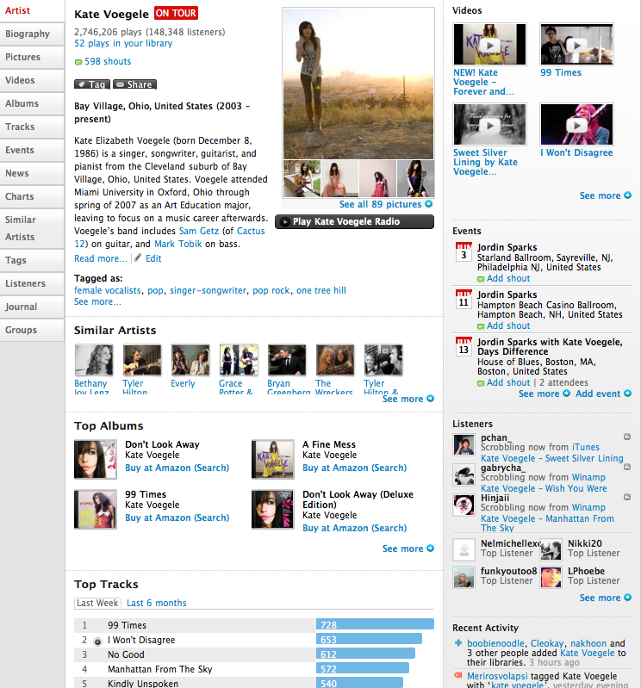
Task: Open the Biography sidebar tab
Action: (32, 34)
